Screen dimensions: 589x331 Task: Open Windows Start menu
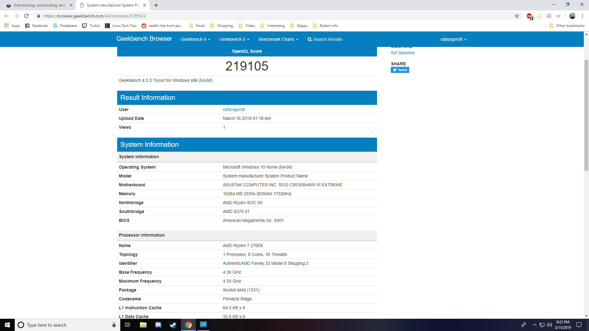tap(7, 325)
